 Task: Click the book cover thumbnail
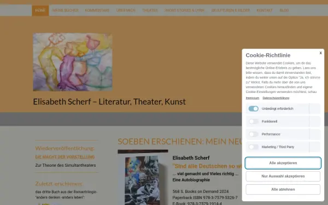(143, 177)
